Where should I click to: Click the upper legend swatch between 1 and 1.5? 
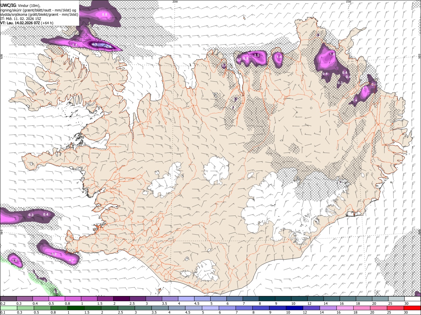tap(89, 299)
